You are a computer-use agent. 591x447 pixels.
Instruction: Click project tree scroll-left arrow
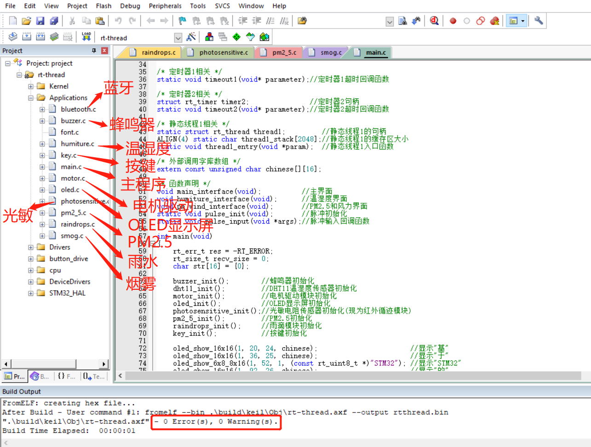point(6,364)
